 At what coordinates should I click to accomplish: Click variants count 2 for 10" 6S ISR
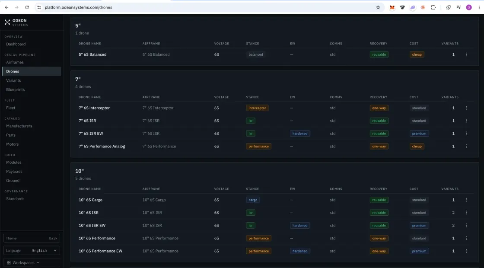coord(453,213)
